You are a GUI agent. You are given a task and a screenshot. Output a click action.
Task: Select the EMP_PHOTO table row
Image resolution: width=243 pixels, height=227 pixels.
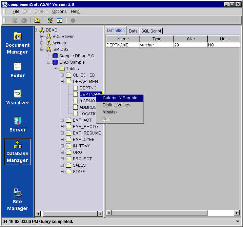pos(85,127)
